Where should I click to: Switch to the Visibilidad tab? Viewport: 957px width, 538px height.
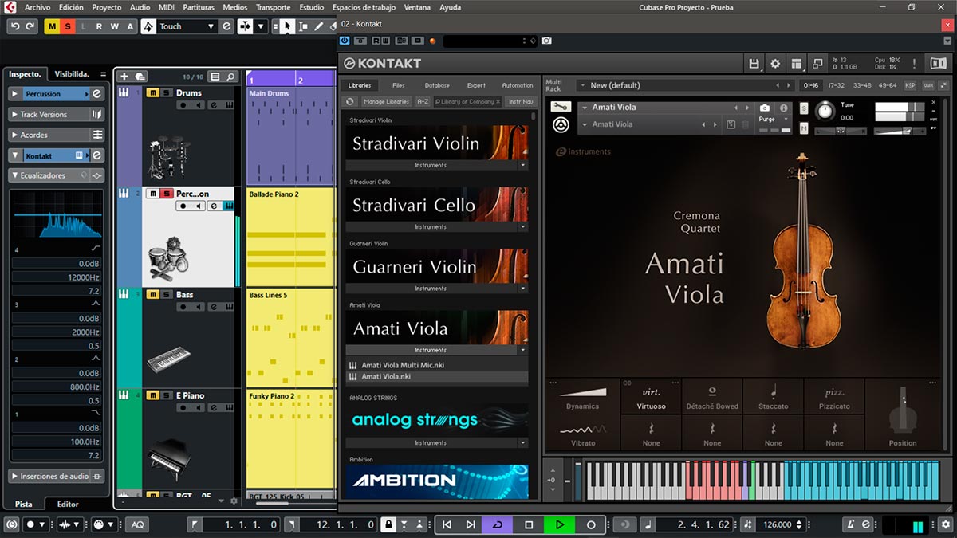coord(72,73)
